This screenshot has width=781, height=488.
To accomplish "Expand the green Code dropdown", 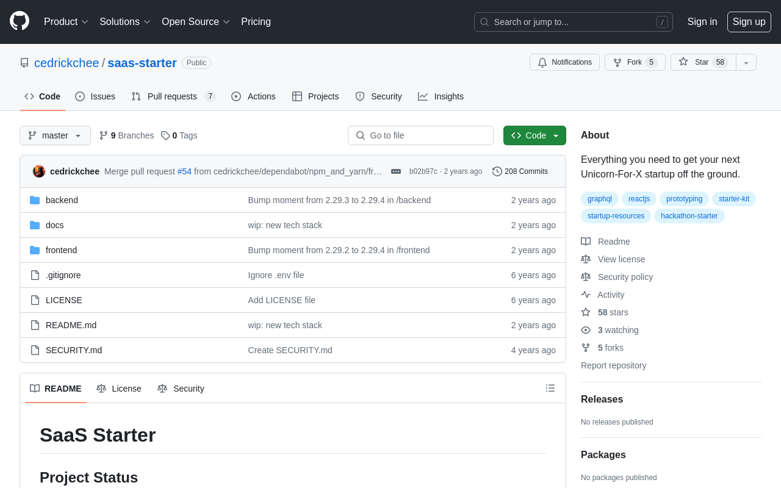I will tap(534, 135).
